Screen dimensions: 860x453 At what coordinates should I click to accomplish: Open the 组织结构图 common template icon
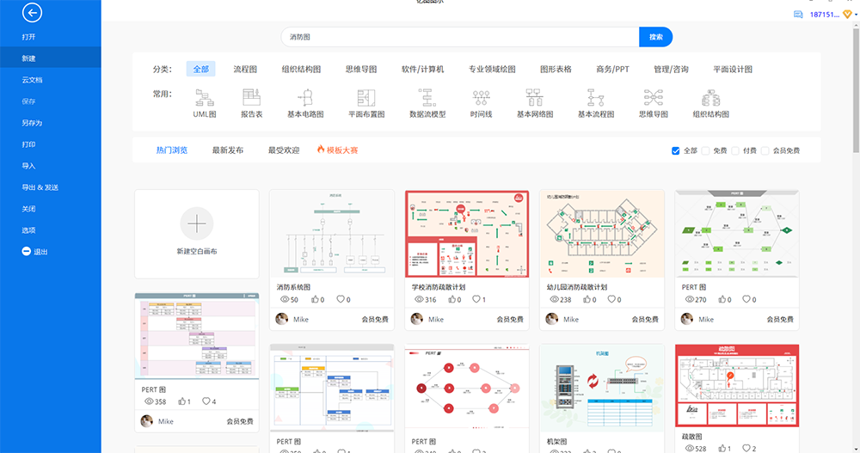click(x=711, y=98)
